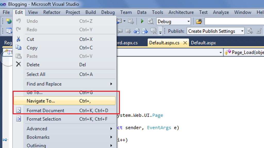Image resolution: width=264 pixels, height=148 pixels.
Task: Click the Format Document icon
Action: tap(19, 110)
